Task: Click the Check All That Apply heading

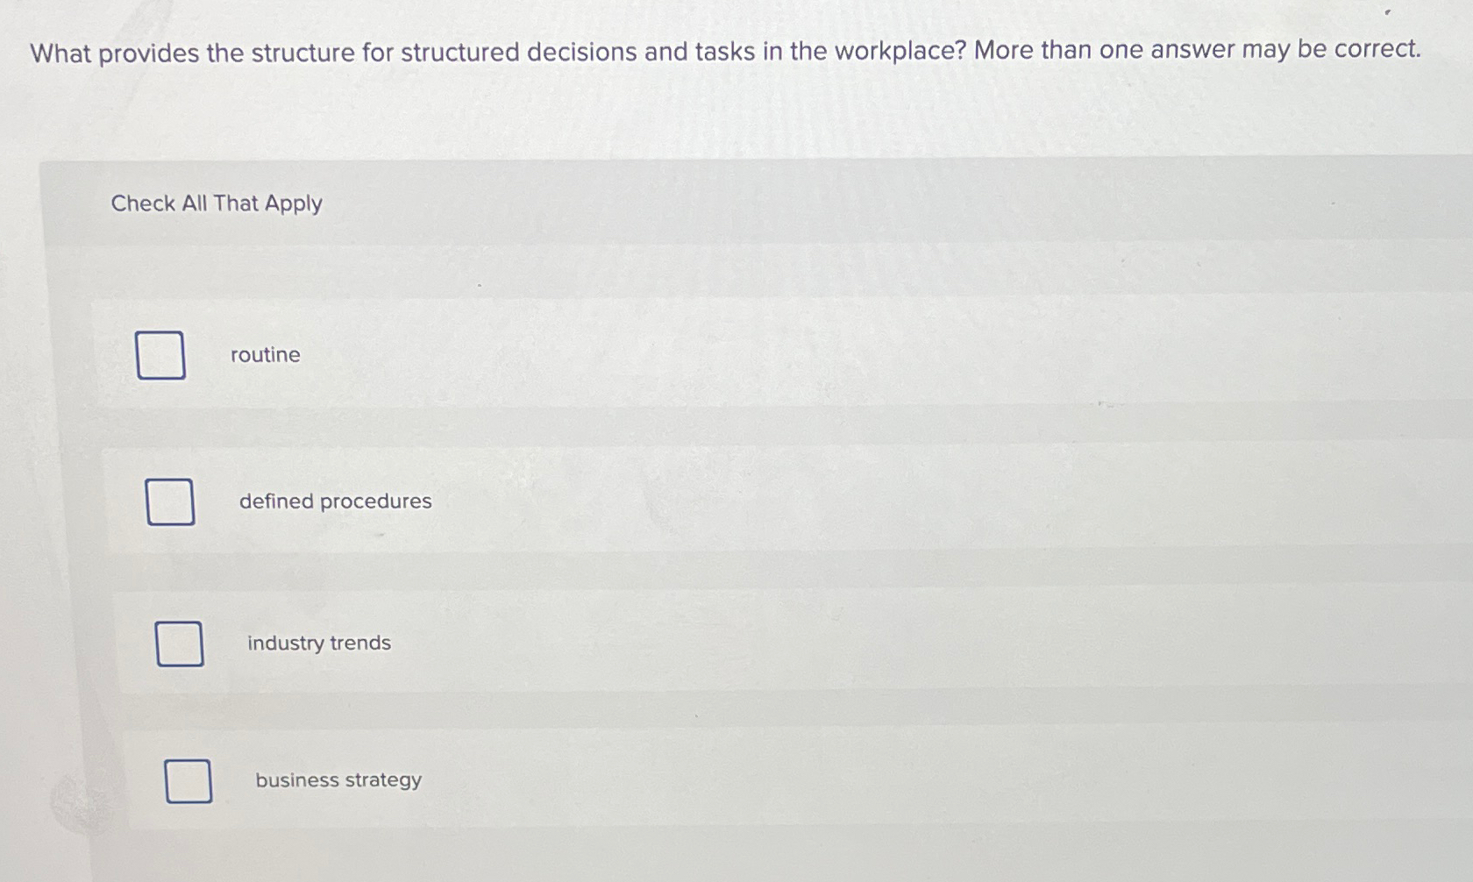Action: click(217, 203)
